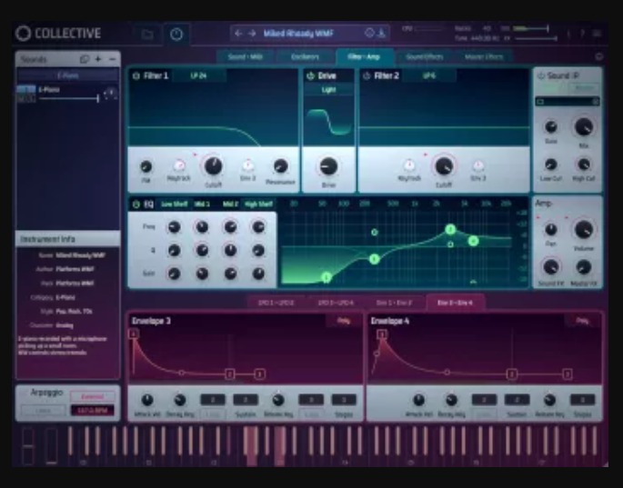This screenshot has width=623, height=488.
Task: Open Filter 1 type dropdown LP 24
Action: point(198,75)
